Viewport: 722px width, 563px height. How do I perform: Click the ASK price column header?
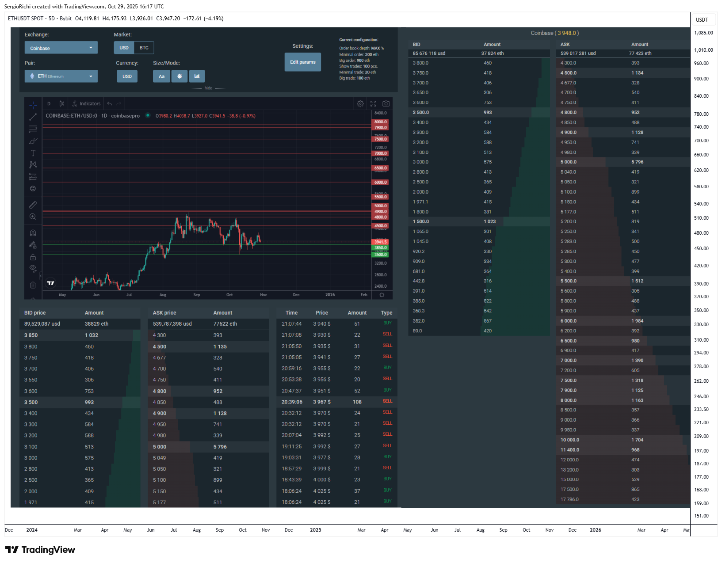pos(164,312)
